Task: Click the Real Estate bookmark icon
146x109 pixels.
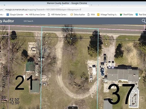Action: 137,15
